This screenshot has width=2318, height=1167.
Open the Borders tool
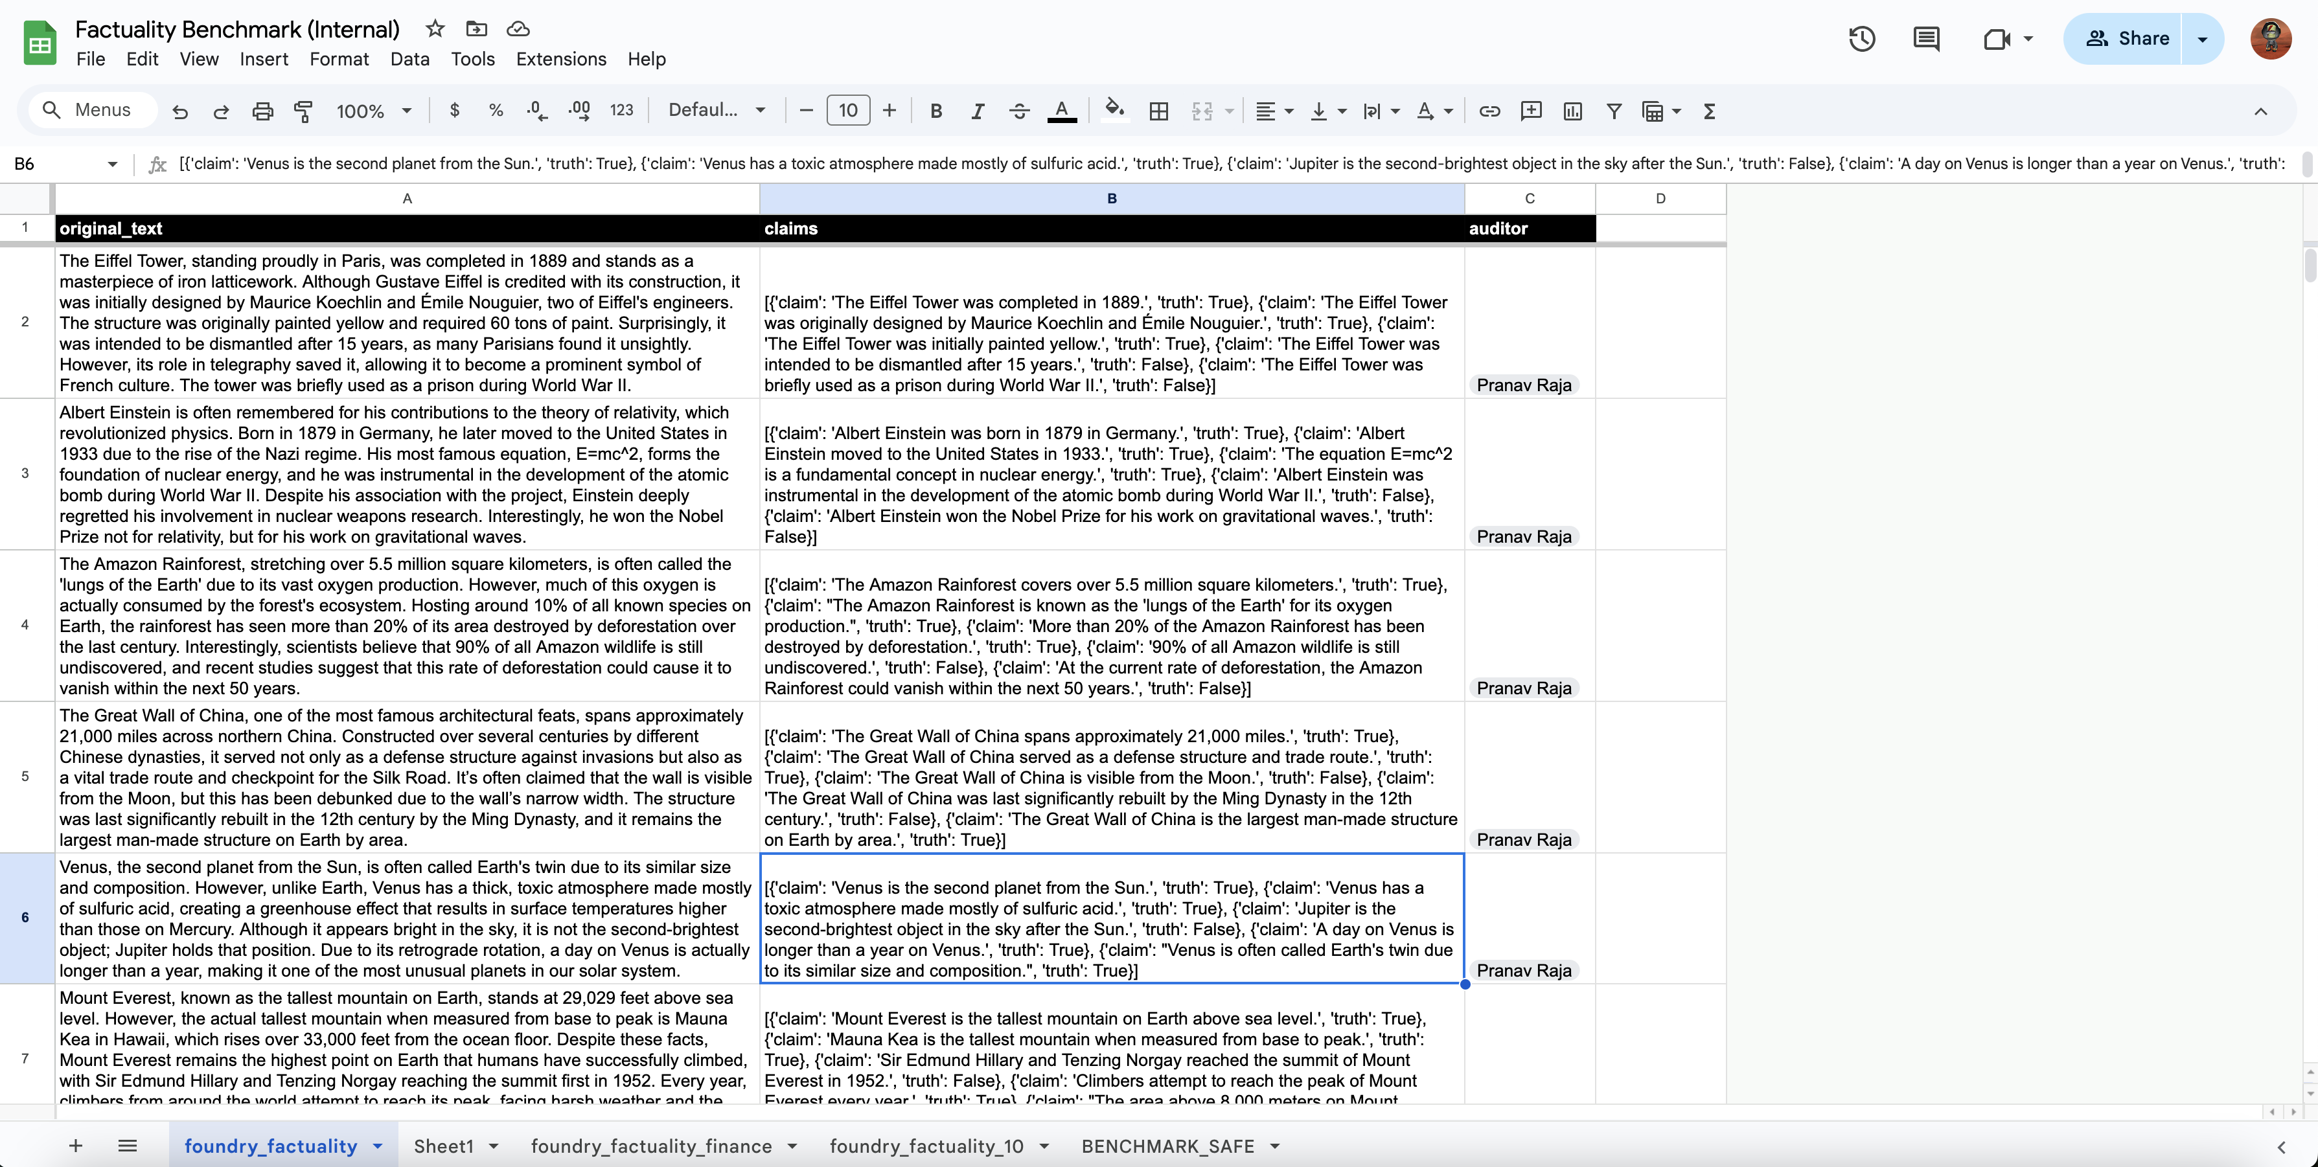click(x=1159, y=111)
